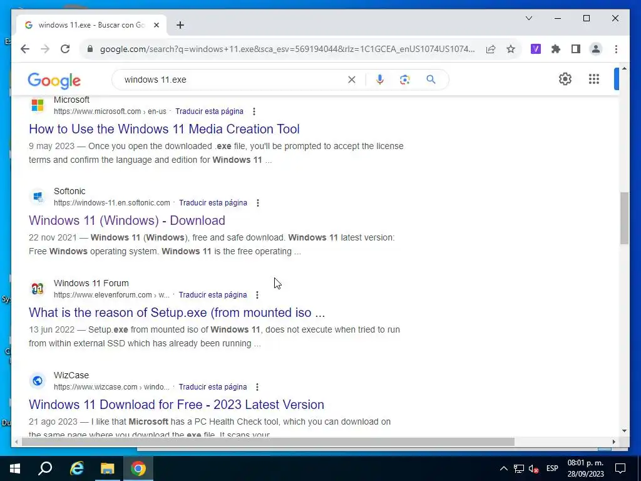Translate the Softonic result page
The height and width of the screenshot is (481, 641).
point(213,203)
